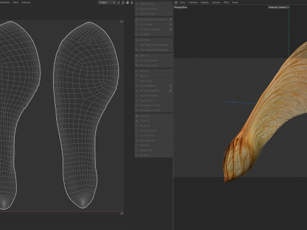This screenshot has width=307, height=230.
Task: Choose Add UV Pins command
Action: point(153,4)
